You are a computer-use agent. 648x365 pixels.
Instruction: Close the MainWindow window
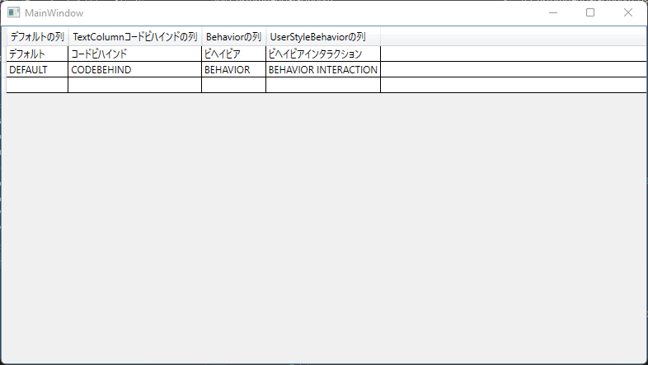628,13
